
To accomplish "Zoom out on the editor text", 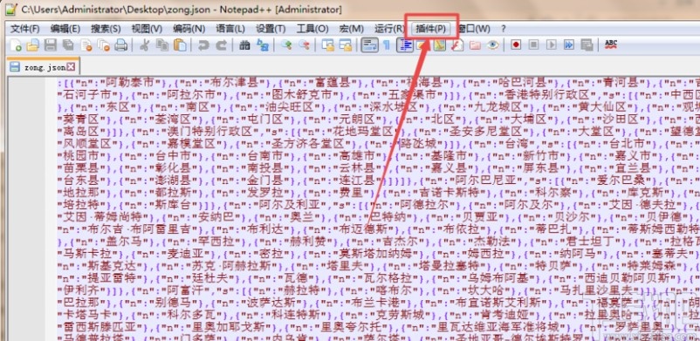I will [304, 45].
